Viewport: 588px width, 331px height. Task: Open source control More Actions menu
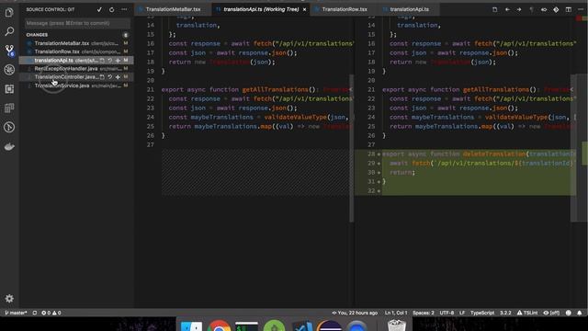[124, 9]
